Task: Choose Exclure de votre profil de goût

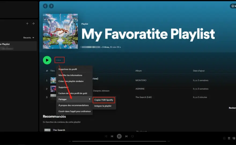Action: [74, 93]
